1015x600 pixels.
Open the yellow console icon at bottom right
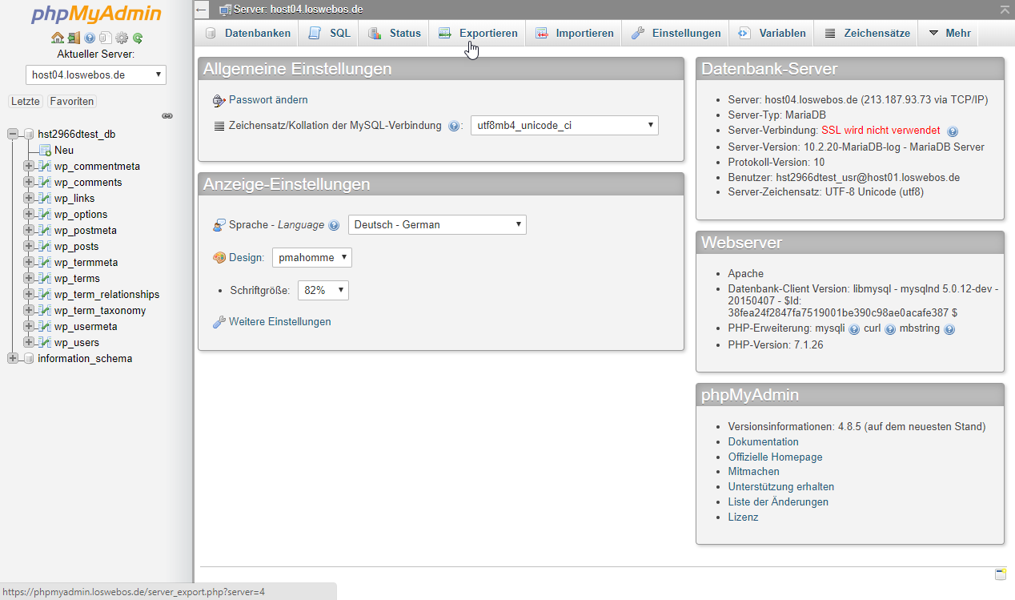pos(1001,574)
